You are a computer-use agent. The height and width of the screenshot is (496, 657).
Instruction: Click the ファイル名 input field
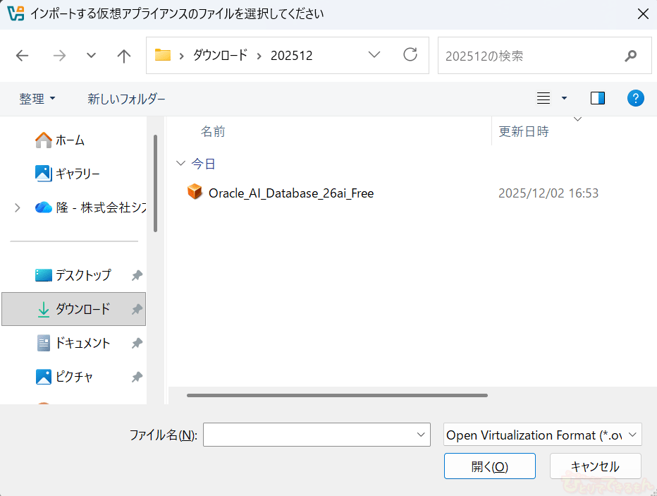tap(309, 435)
